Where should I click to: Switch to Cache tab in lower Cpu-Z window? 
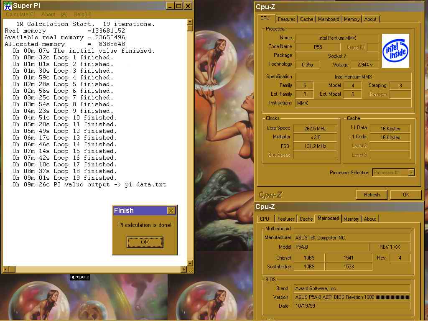point(306,219)
